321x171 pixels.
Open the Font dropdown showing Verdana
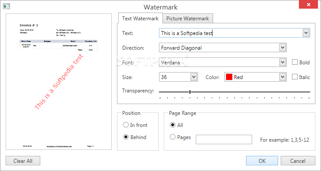(x=282, y=62)
